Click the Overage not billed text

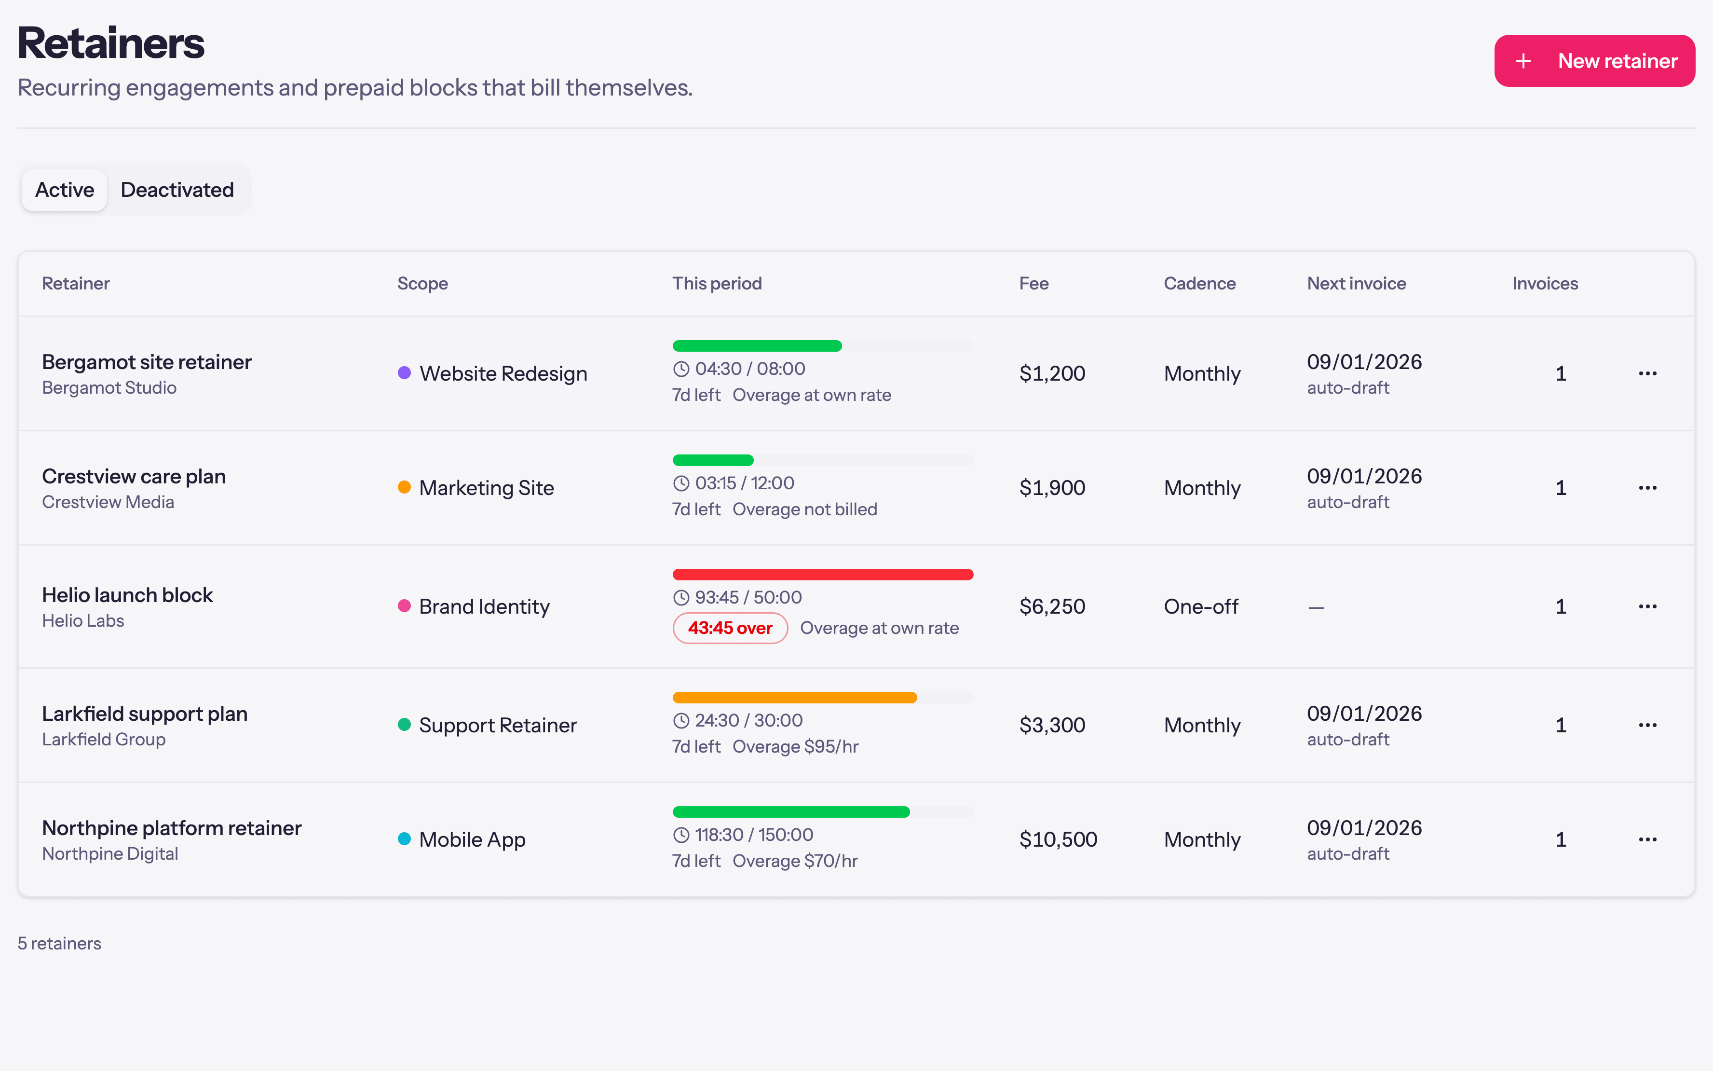pyautogui.click(x=805, y=509)
